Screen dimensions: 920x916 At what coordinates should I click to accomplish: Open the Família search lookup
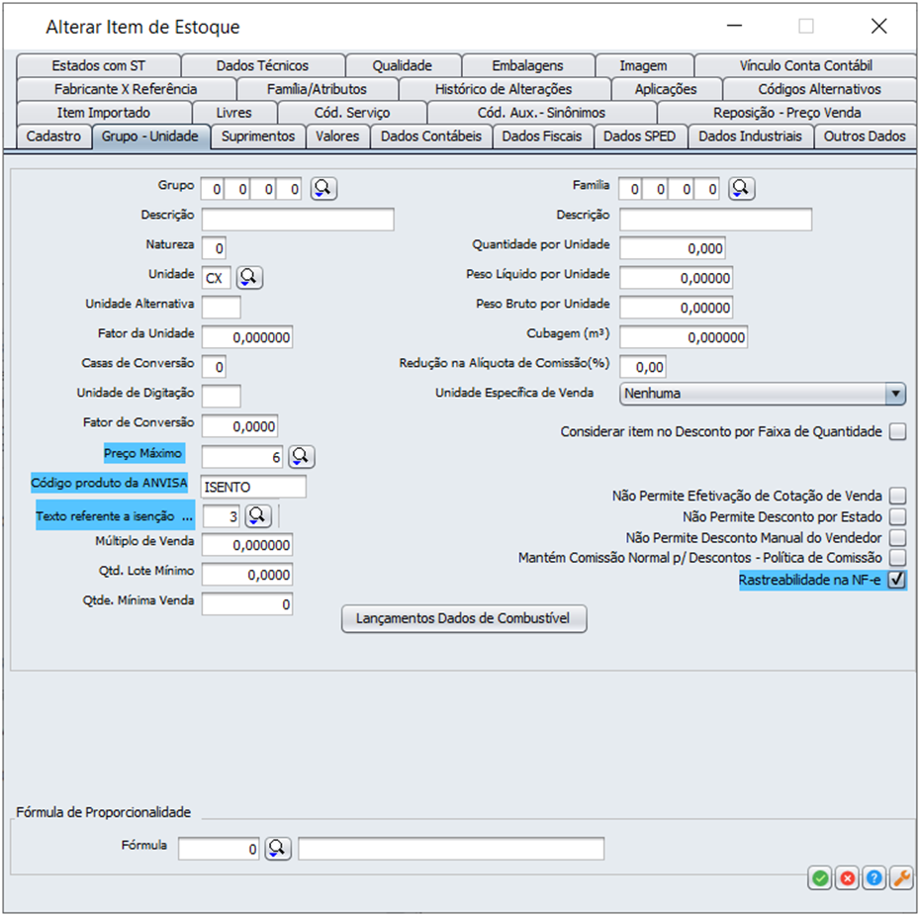coord(742,188)
